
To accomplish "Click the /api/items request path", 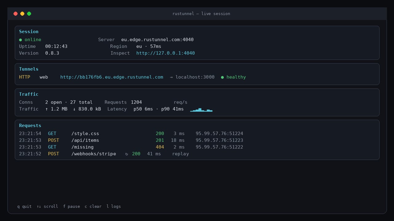I will (85, 140).
